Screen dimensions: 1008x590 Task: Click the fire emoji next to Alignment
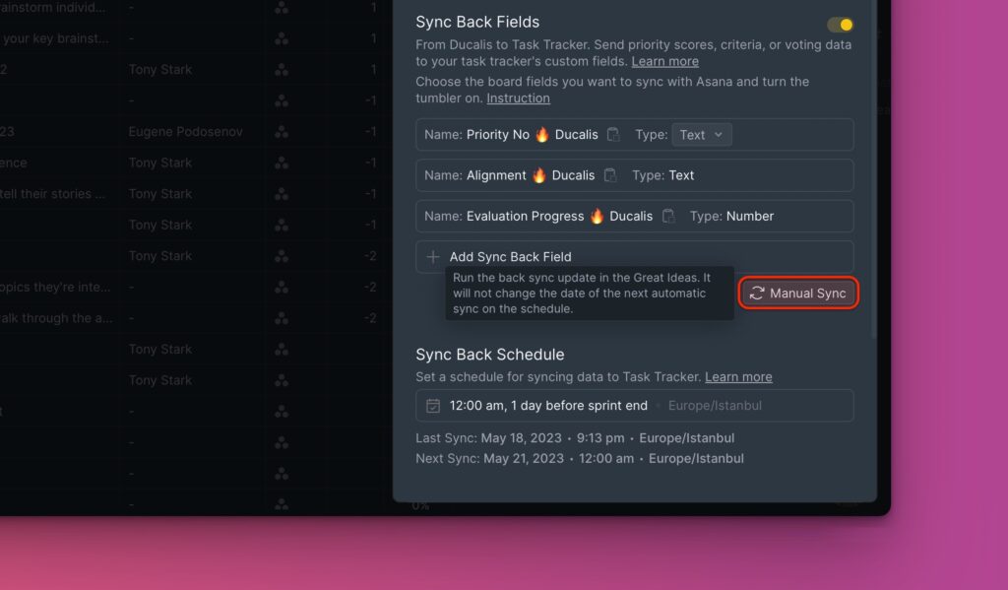click(x=539, y=175)
